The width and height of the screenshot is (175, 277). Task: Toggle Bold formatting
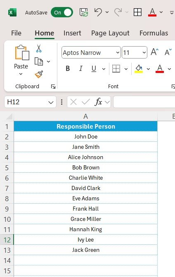tap(68, 68)
